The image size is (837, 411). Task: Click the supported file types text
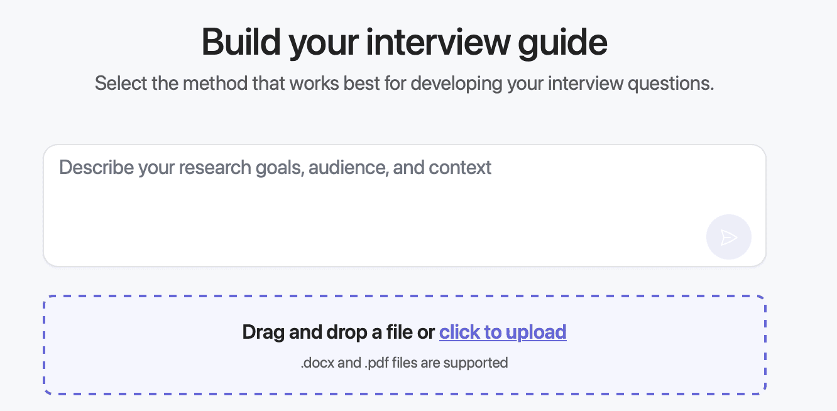tap(405, 362)
